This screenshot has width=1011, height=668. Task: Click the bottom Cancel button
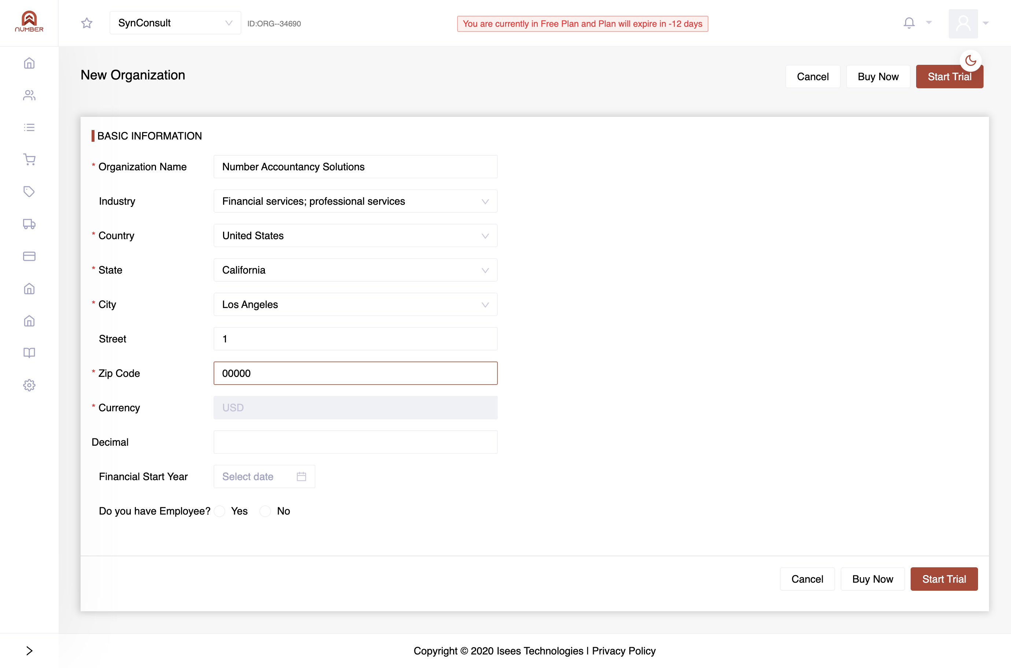[807, 579]
